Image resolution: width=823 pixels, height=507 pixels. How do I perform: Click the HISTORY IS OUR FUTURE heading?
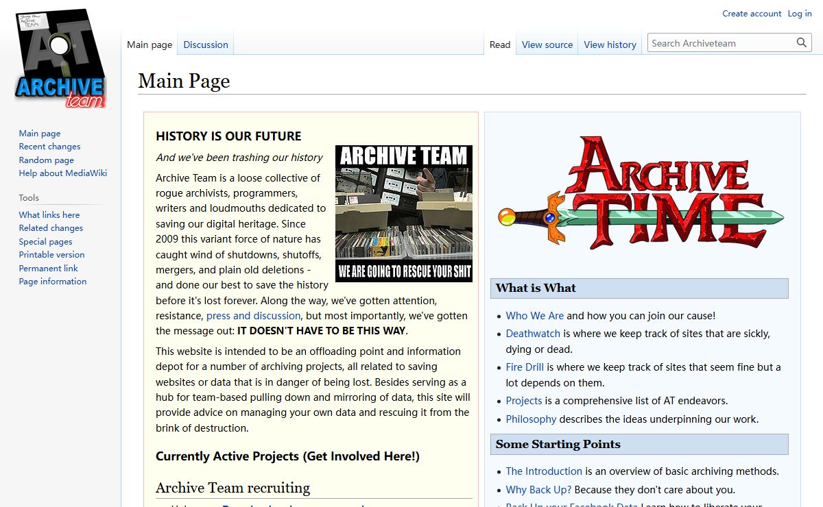pos(228,136)
